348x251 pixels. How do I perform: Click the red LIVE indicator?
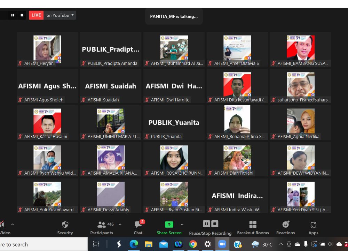coord(36,15)
